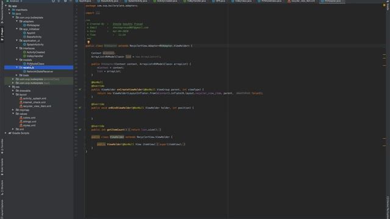The height and width of the screenshot is (219, 390).
Task: Switch to the RVModelClass.java editor tab
Action: [x=271, y=1]
